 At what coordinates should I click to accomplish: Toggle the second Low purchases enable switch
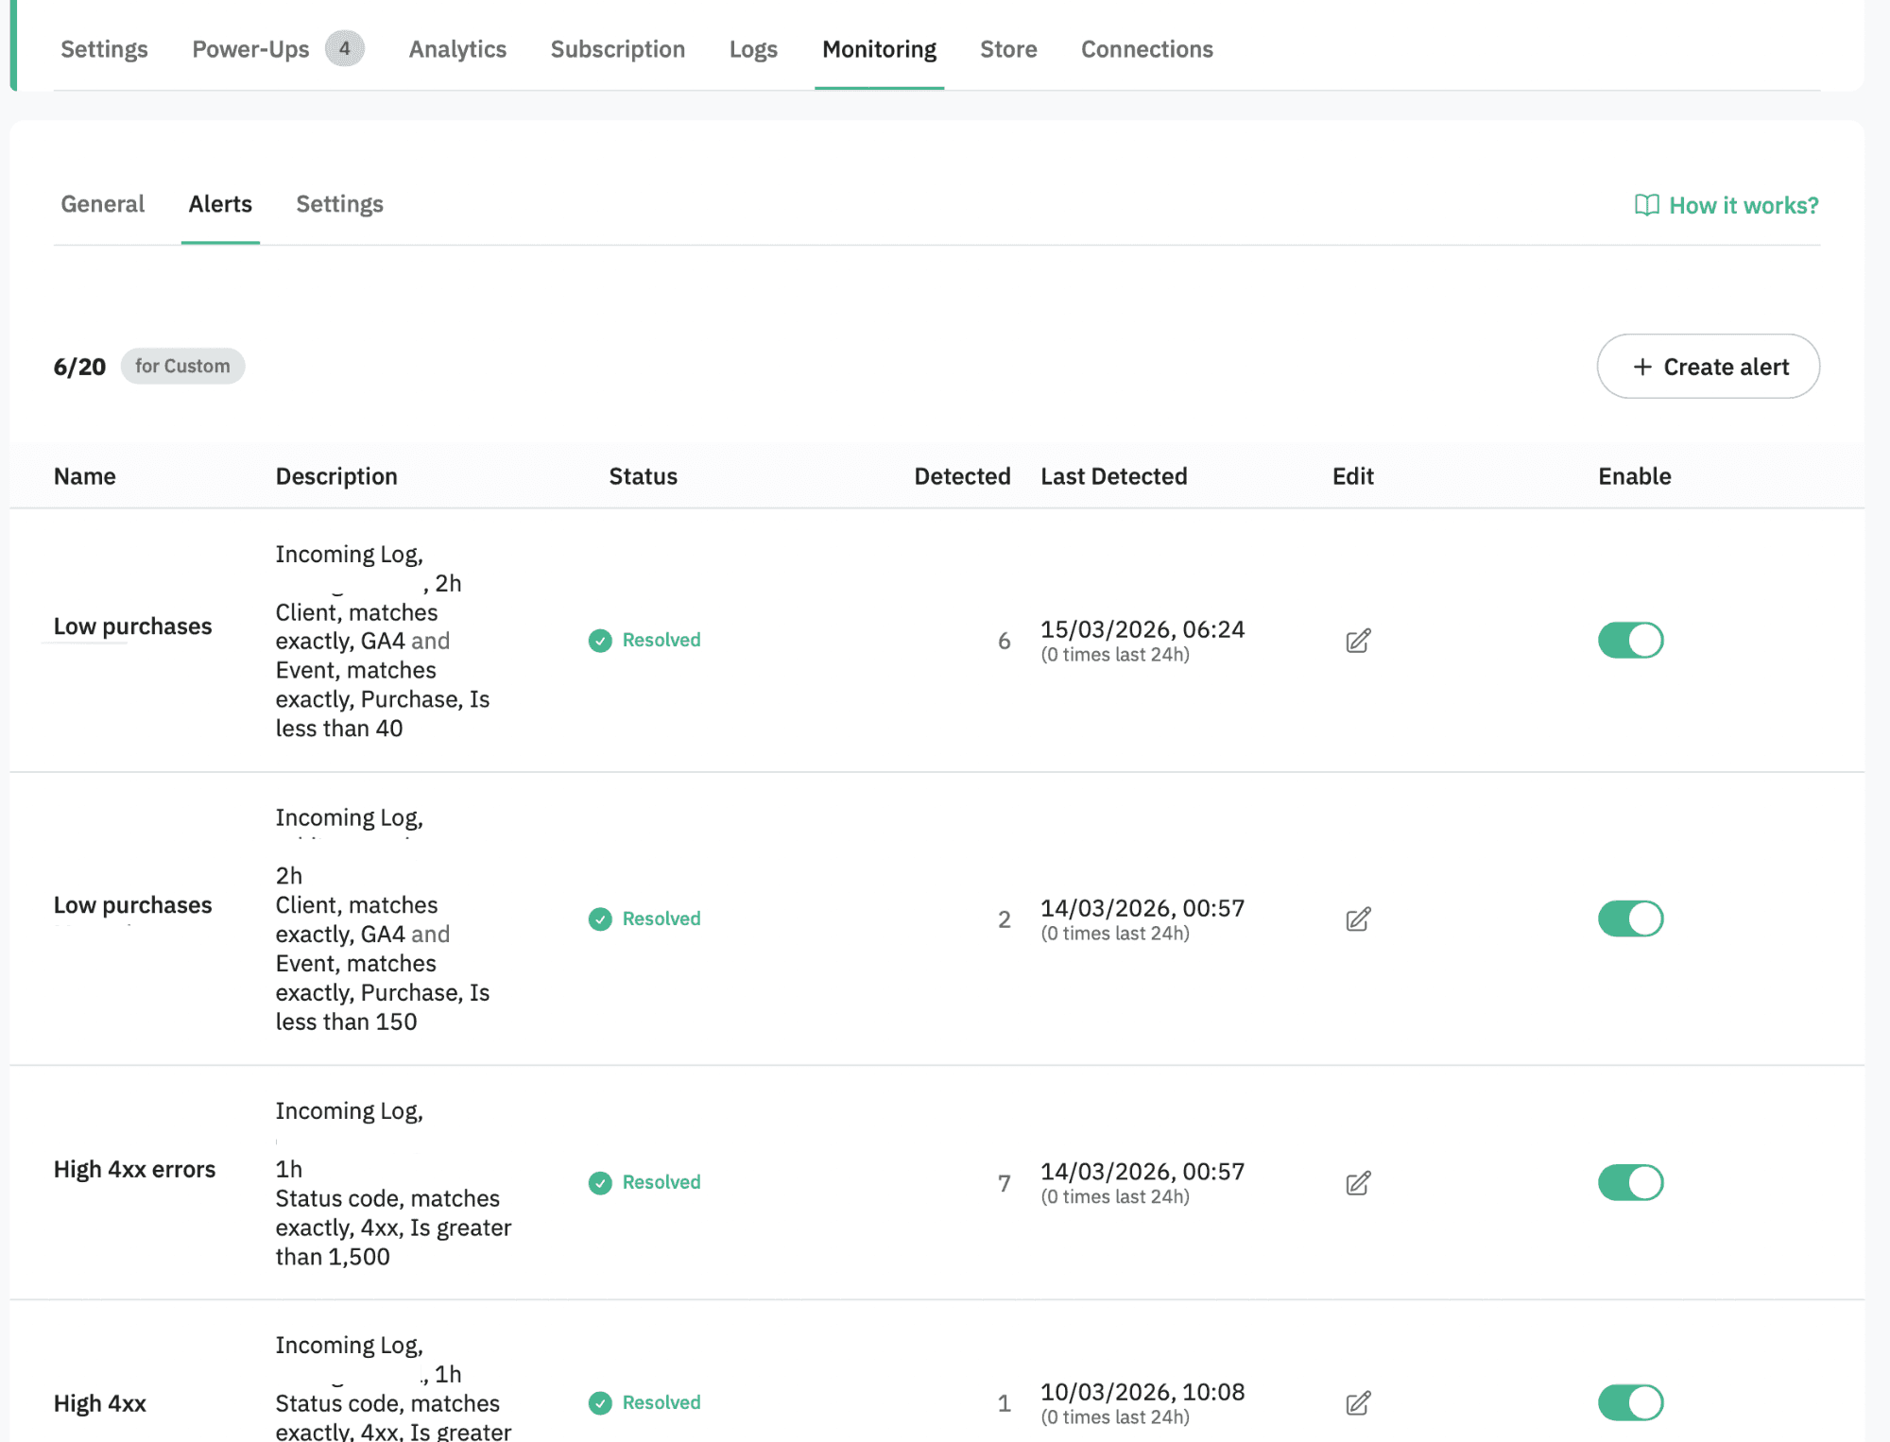(1630, 918)
